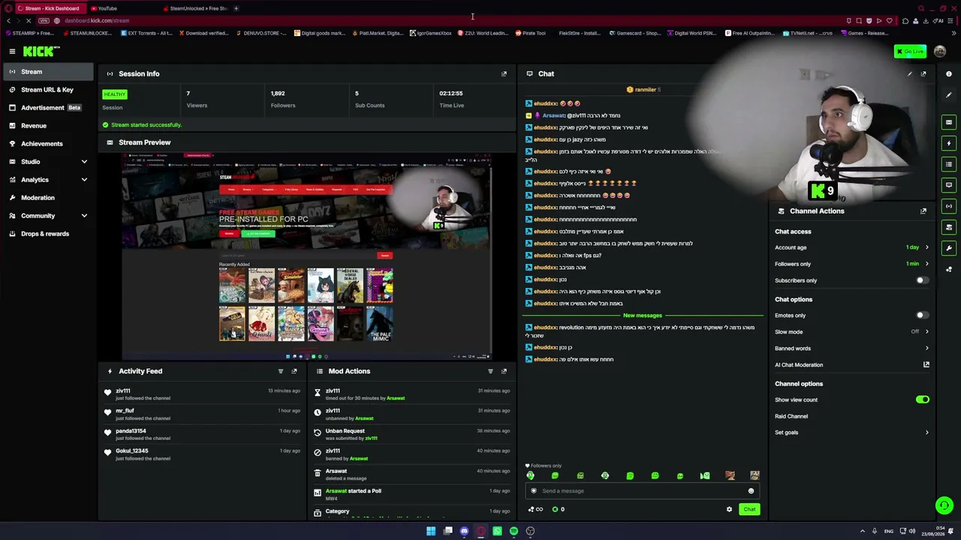The image size is (961, 540).
Task: Open the STEAMRIP bookmark
Action: pyautogui.click(x=30, y=33)
